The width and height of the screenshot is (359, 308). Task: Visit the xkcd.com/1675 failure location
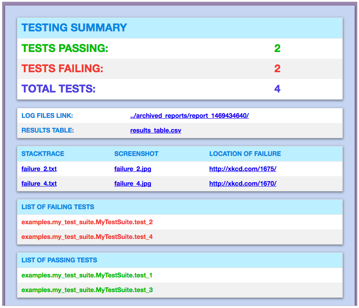click(243, 169)
